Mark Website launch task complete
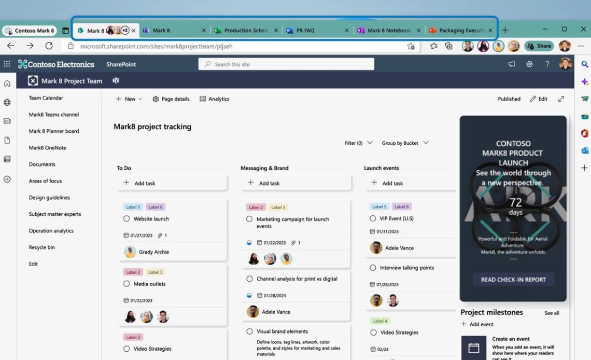 click(x=126, y=218)
